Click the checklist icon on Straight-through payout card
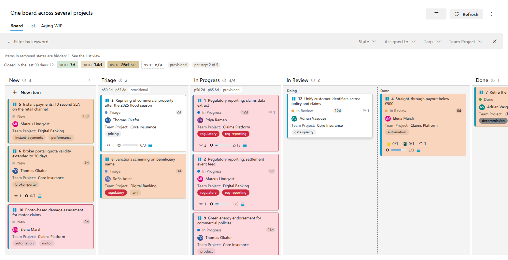Screen dimensions: 508x260 [x=418, y=150]
